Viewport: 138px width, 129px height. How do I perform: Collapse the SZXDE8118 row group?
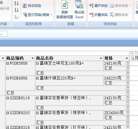tap(7, 98)
